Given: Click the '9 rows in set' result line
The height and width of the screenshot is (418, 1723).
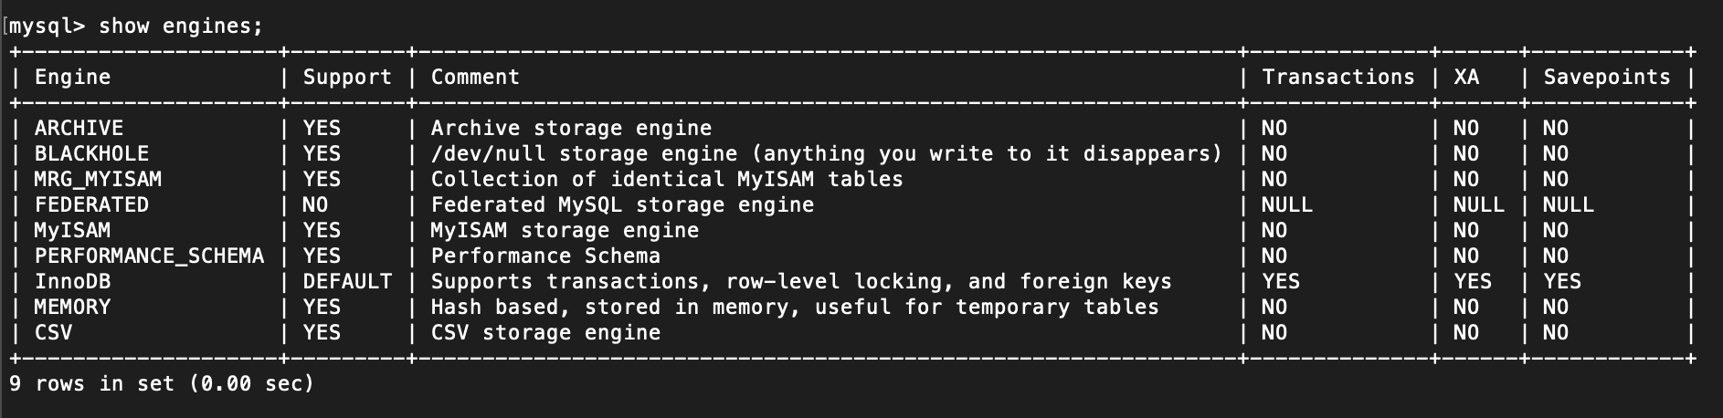Looking at the screenshot, I should [162, 384].
